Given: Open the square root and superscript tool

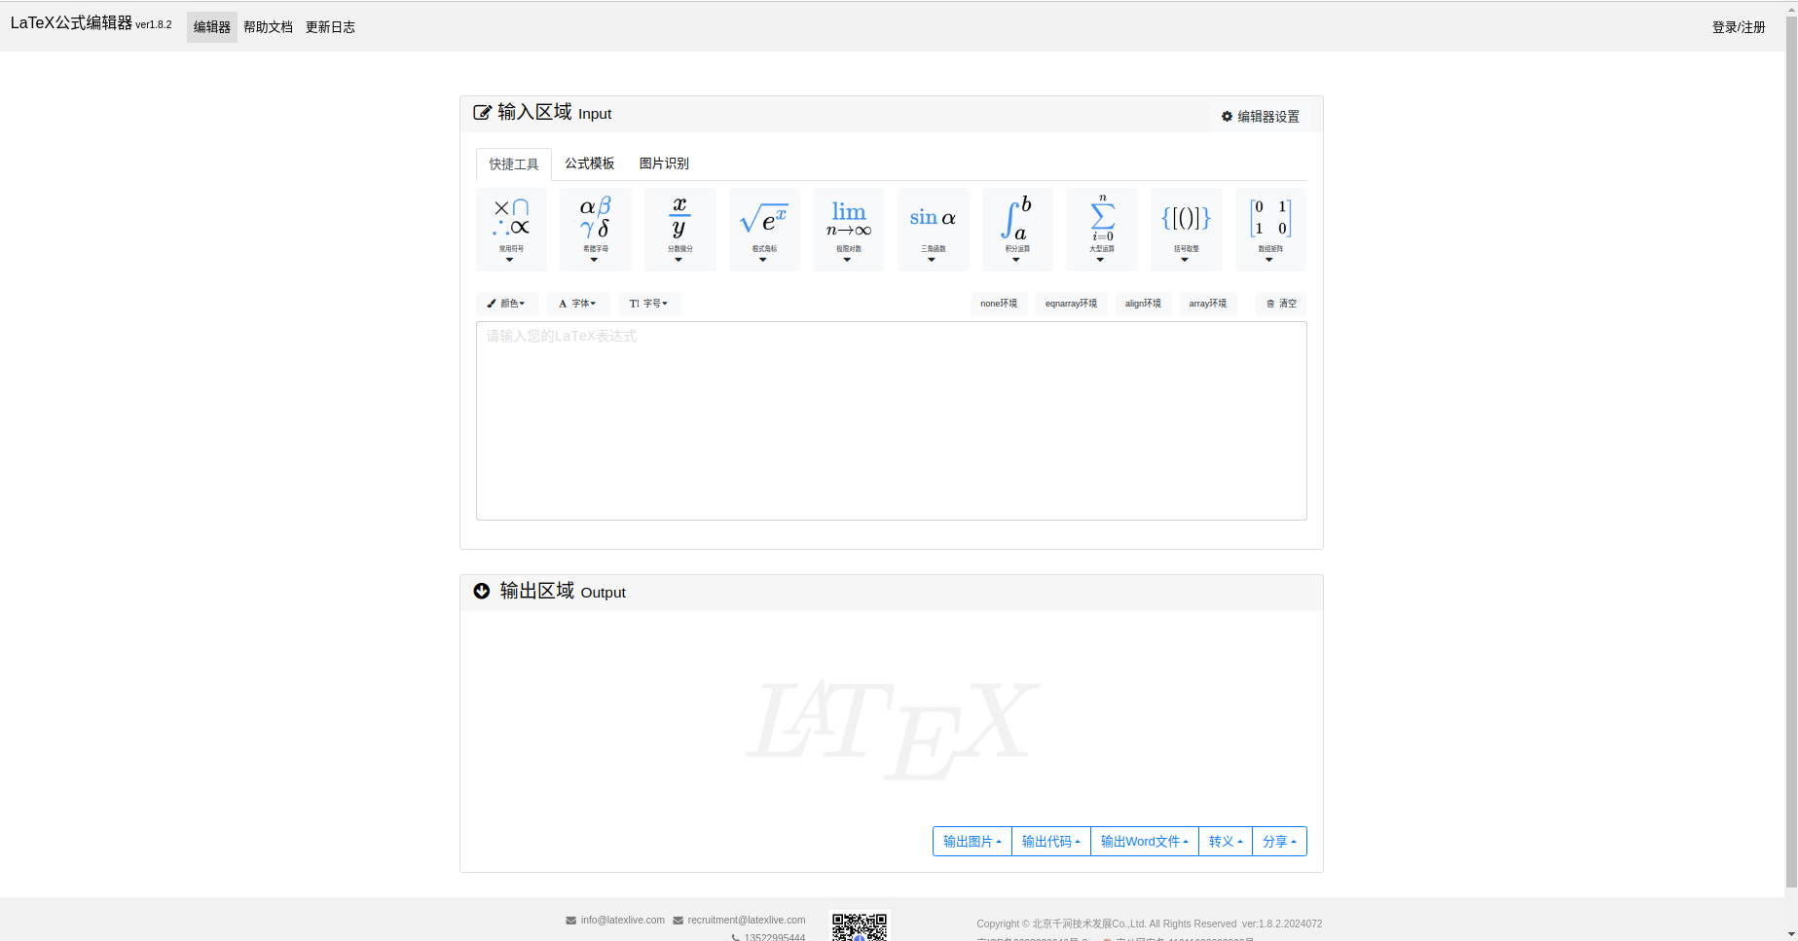Looking at the screenshot, I should coord(764,230).
